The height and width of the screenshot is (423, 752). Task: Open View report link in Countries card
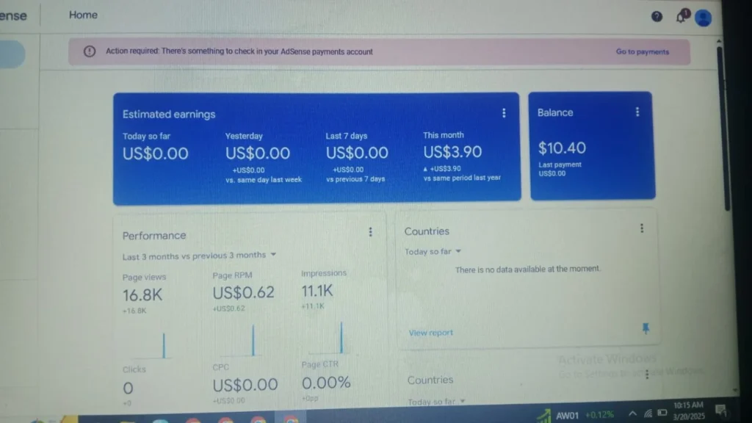pyautogui.click(x=431, y=333)
